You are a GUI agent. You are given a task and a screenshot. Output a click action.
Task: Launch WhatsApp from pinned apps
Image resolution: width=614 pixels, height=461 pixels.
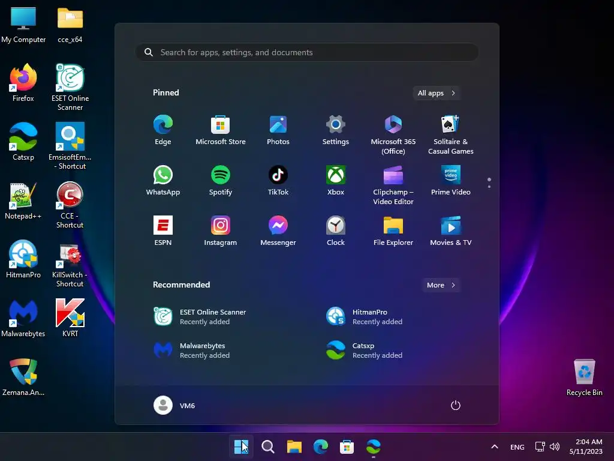(x=163, y=181)
